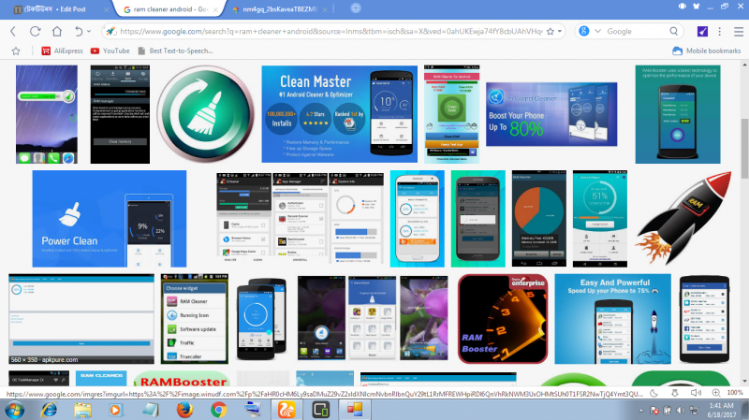Launch Firefox from taskbar
The image size is (749, 420).
coord(184,410)
